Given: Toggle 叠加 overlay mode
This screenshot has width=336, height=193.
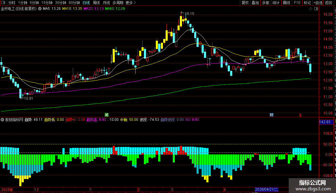Looking at the screenshot, I should click(x=255, y=3).
